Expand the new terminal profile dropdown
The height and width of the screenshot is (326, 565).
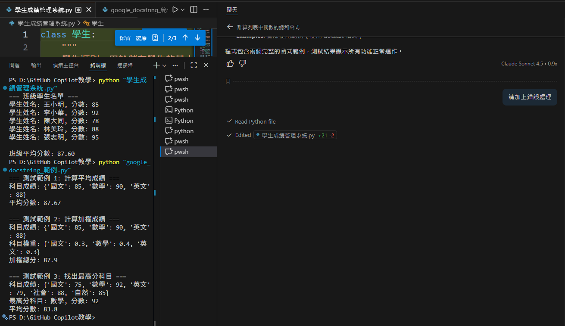[164, 65]
